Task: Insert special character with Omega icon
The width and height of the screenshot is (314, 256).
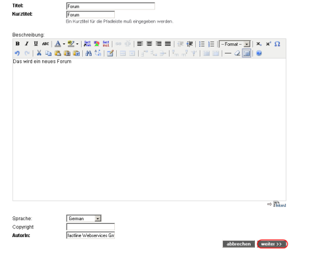Action: pos(277,44)
